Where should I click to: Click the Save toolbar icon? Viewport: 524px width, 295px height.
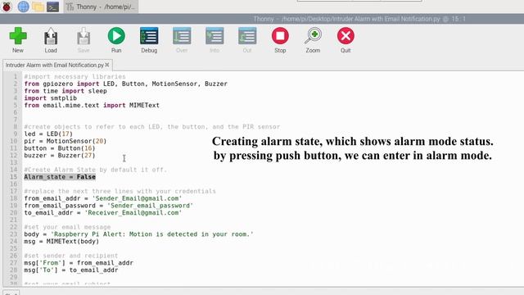pyautogui.click(x=84, y=36)
